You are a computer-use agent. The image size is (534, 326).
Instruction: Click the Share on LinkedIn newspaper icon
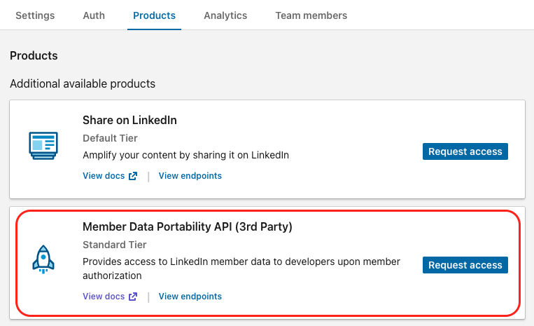point(43,144)
